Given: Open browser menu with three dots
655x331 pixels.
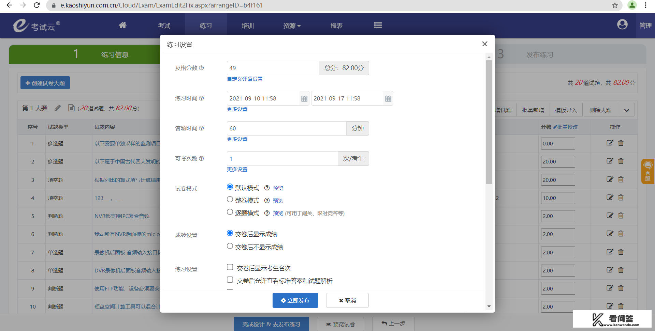Looking at the screenshot, I should (645, 5).
